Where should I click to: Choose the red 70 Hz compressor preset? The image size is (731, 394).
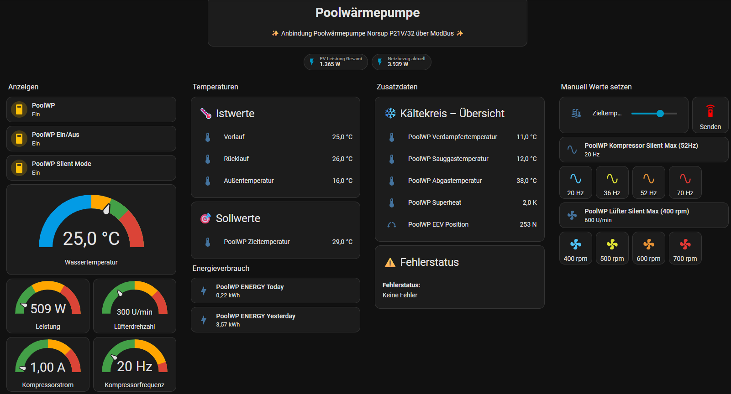pyautogui.click(x=685, y=182)
